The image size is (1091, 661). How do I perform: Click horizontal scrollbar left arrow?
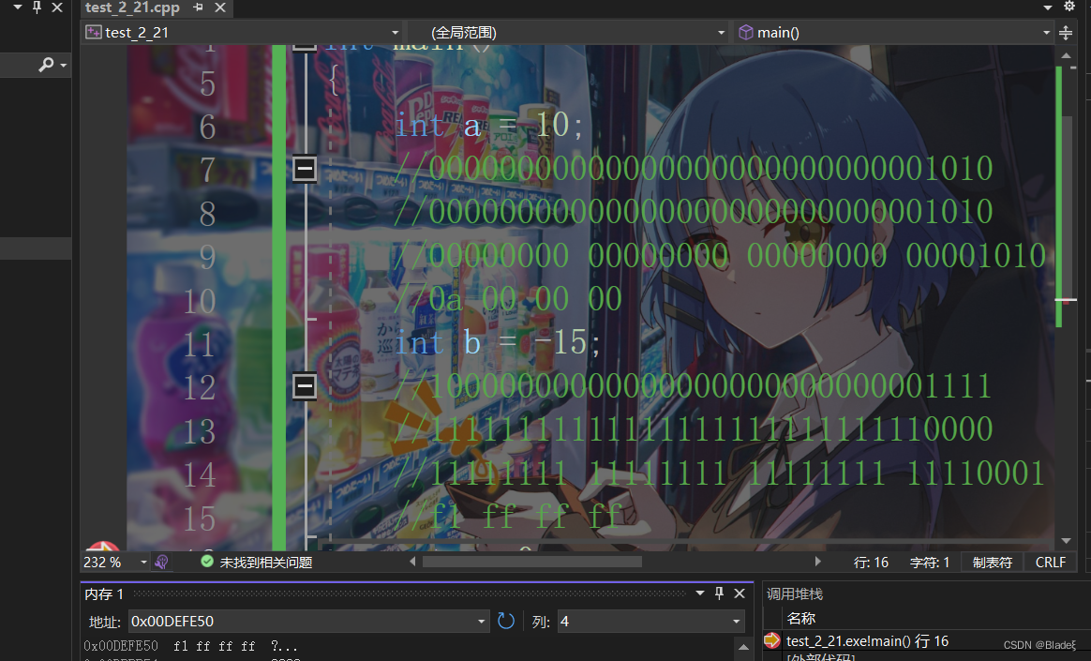tap(412, 562)
